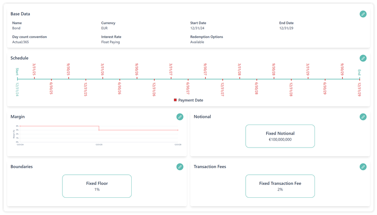Edit Transaction Fees using the pencil icon

(x=363, y=167)
